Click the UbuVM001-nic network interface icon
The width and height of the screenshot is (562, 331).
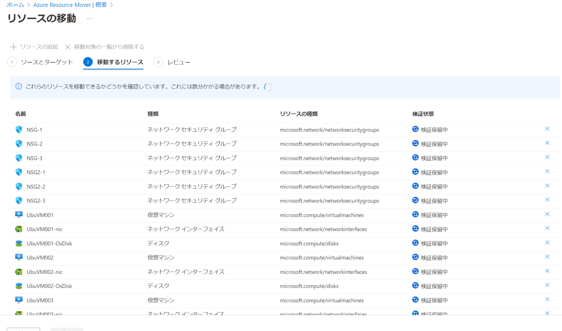[x=19, y=229]
